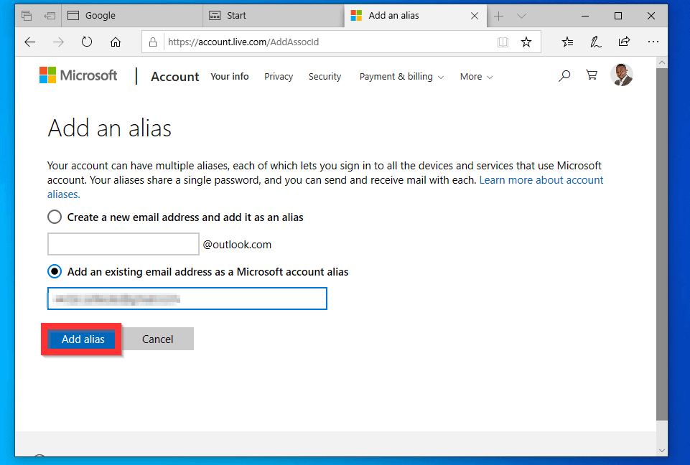Open the Security menu item
Image resolution: width=690 pixels, height=465 pixels.
pyautogui.click(x=325, y=77)
